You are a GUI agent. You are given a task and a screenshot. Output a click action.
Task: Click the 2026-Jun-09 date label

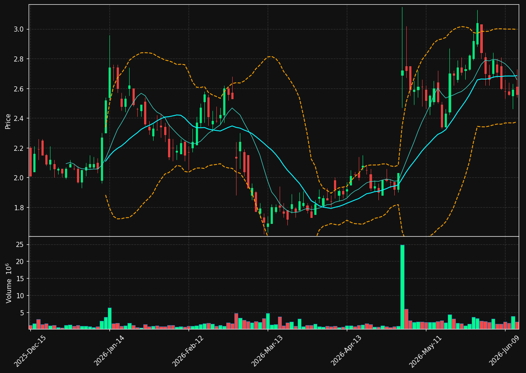(505, 351)
